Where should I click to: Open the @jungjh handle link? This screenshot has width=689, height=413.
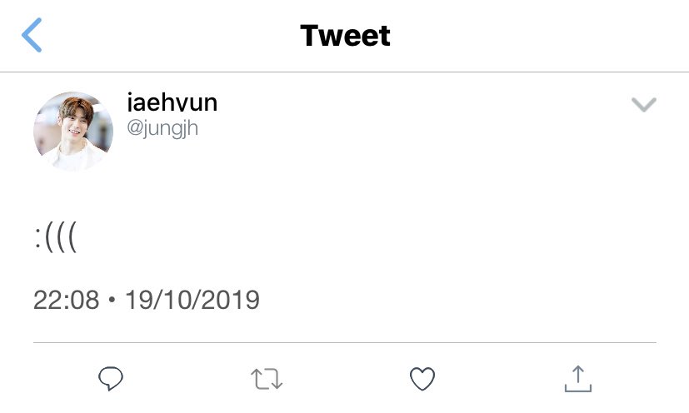pos(162,129)
